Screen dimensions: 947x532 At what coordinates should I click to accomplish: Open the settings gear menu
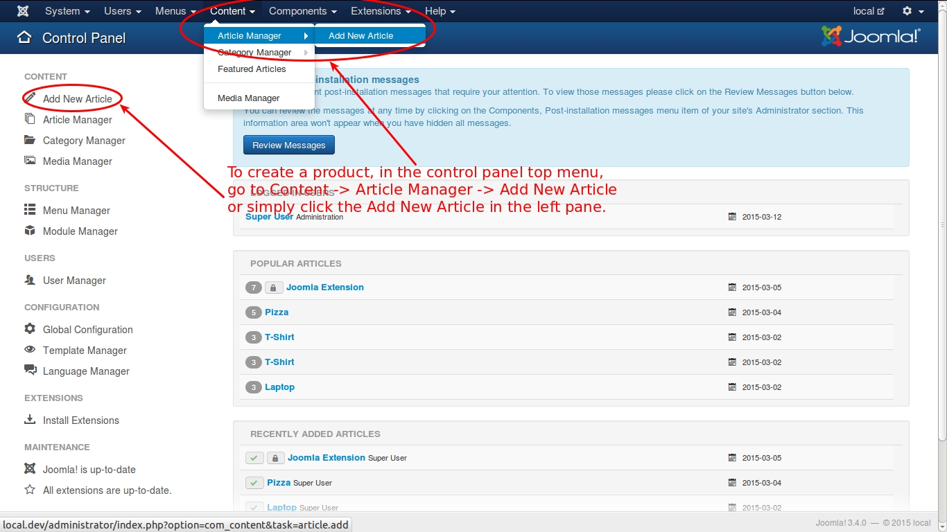pos(912,11)
